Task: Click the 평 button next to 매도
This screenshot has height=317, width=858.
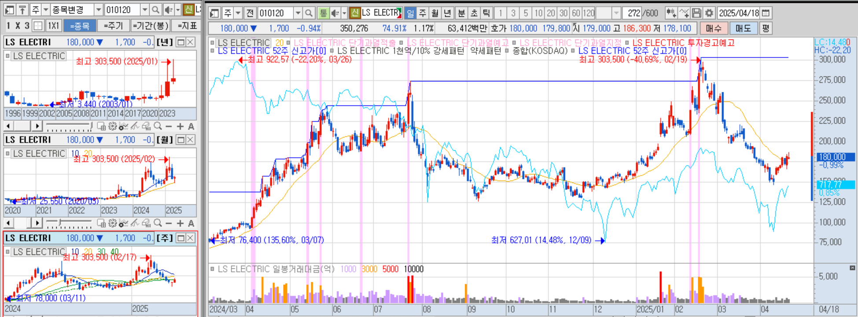Action: pos(766,28)
